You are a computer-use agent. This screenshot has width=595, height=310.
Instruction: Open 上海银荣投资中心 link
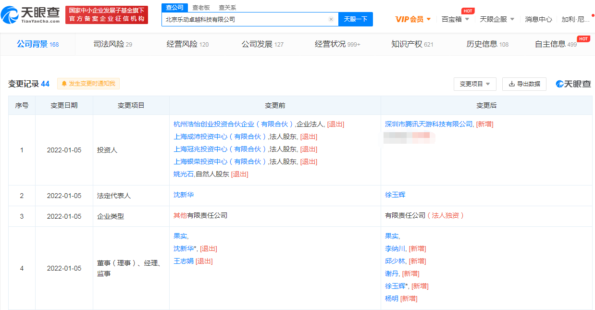219,161
